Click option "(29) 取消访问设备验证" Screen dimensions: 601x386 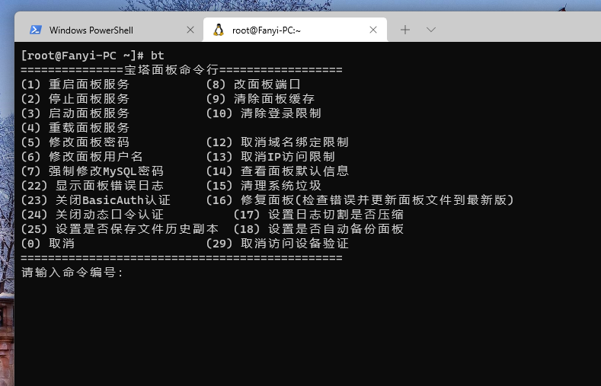click(277, 244)
